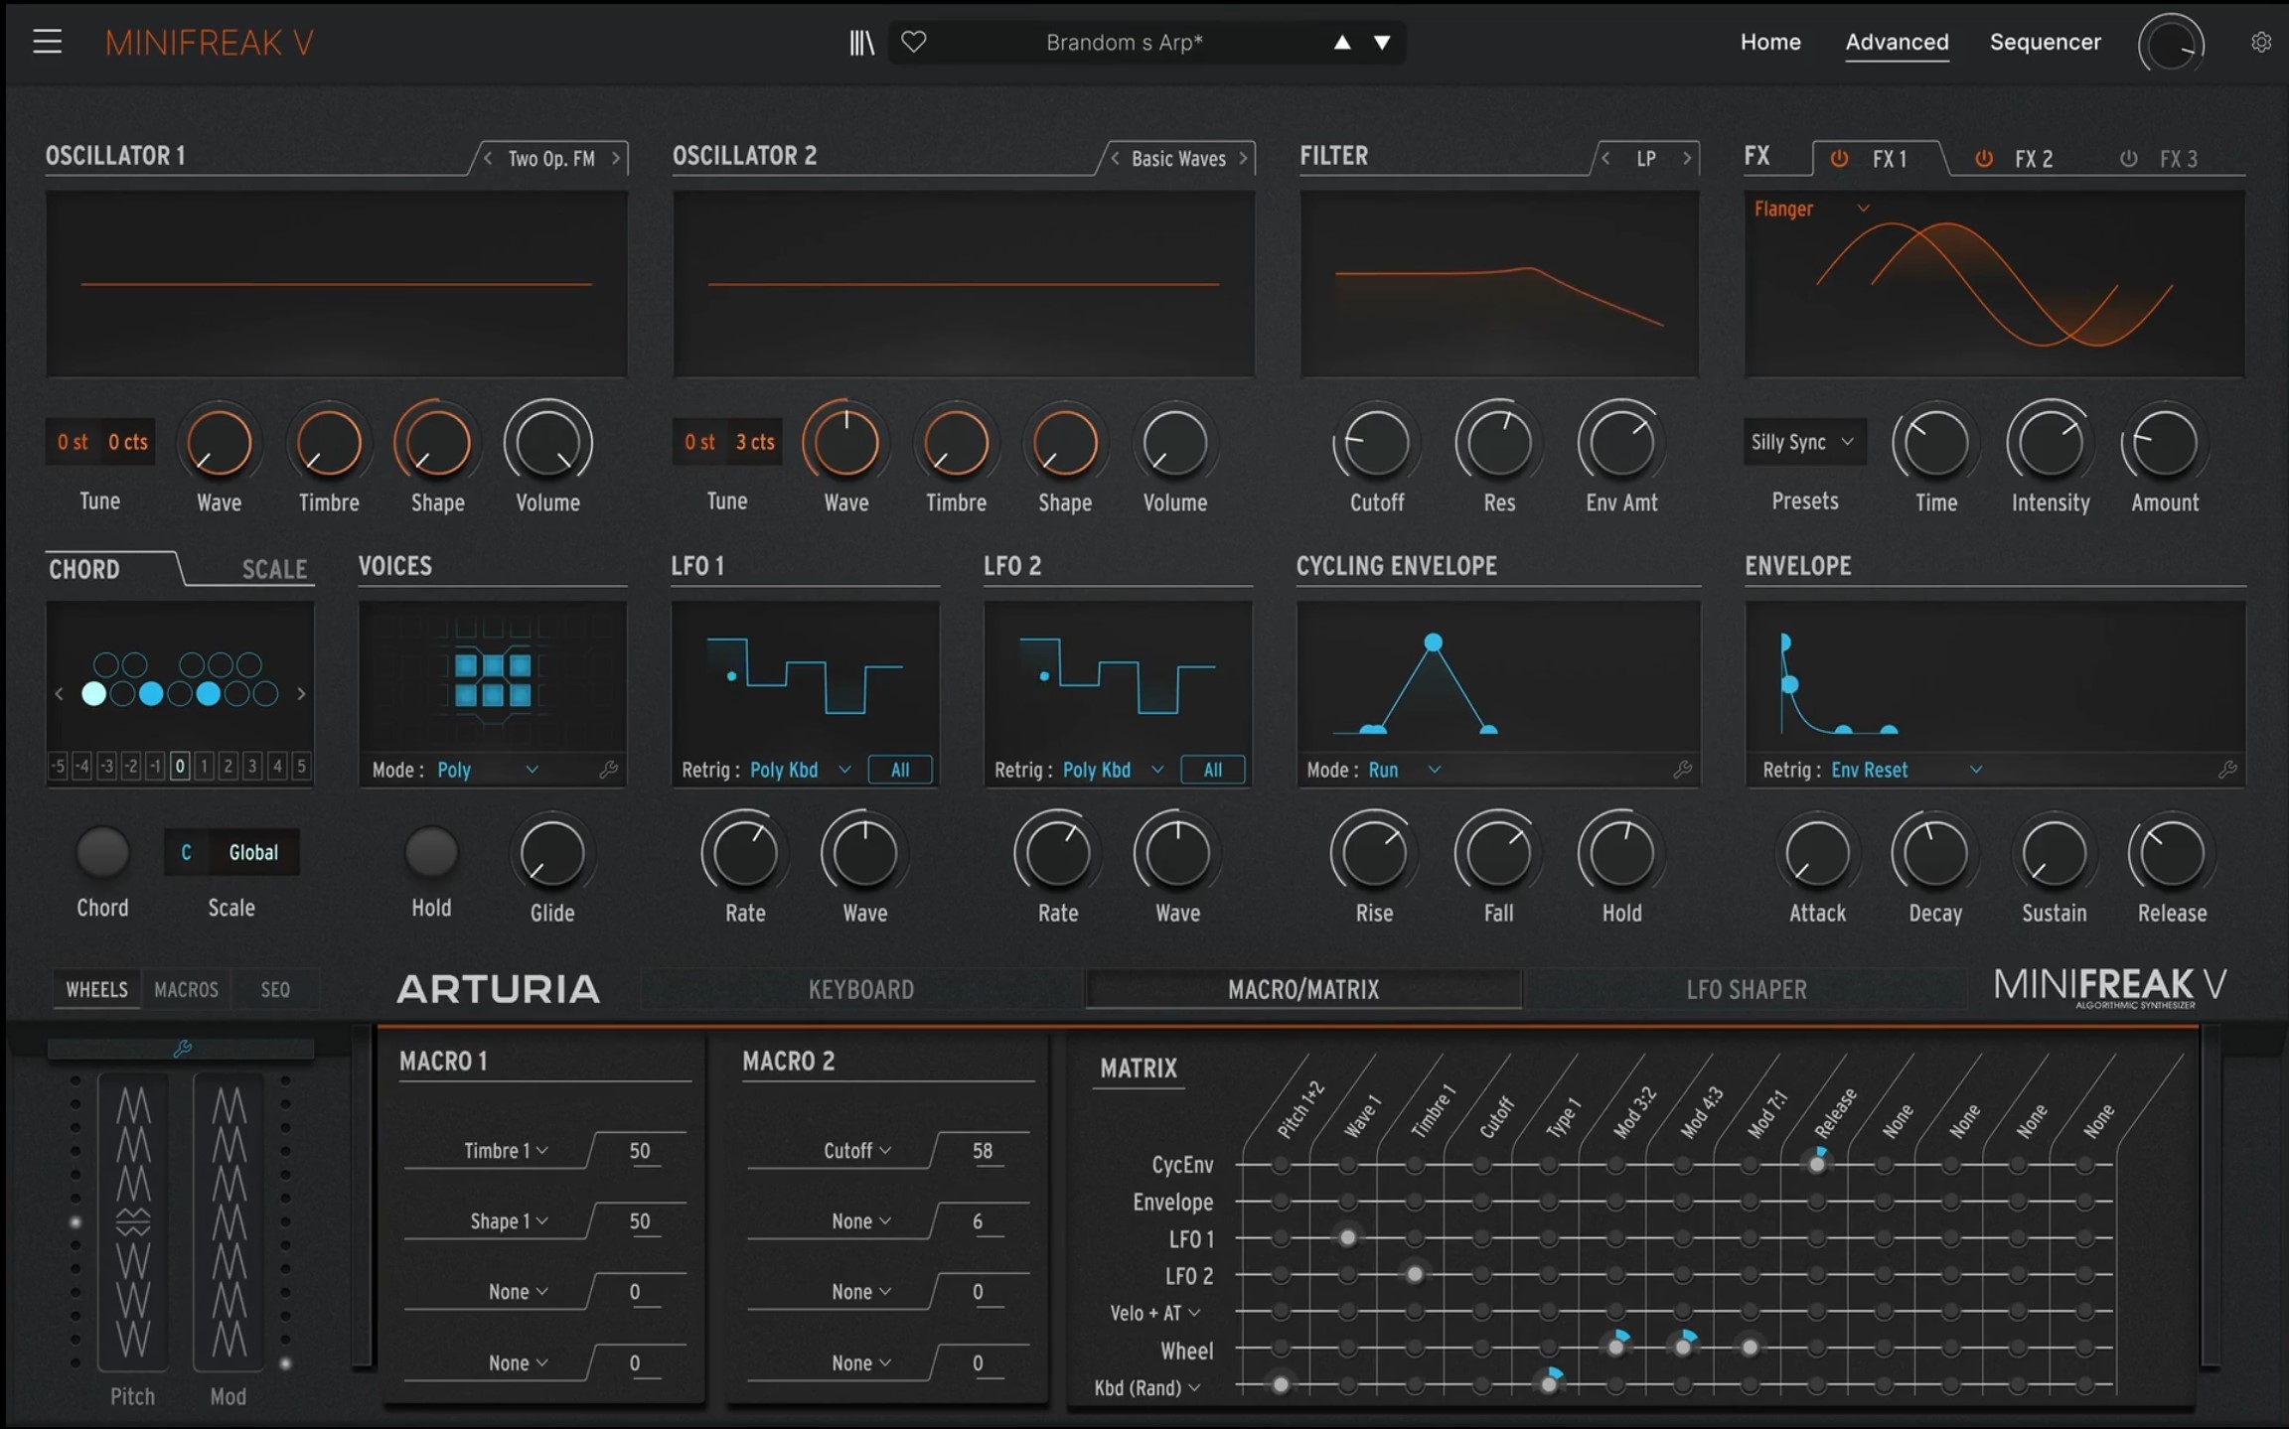2289x1429 pixels.
Task: Open Silly Sync presets dropdown
Action: coord(1803,442)
